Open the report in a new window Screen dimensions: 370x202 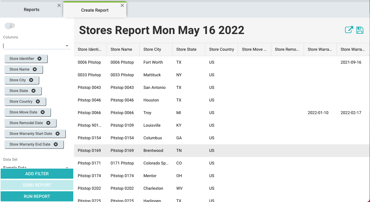[x=349, y=30]
